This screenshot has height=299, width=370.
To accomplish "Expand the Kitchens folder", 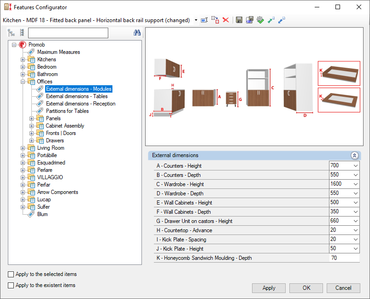I will [23, 59].
